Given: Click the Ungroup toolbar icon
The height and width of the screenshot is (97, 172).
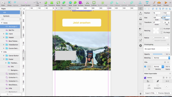Looking at the screenshot, I should [15, 2].
